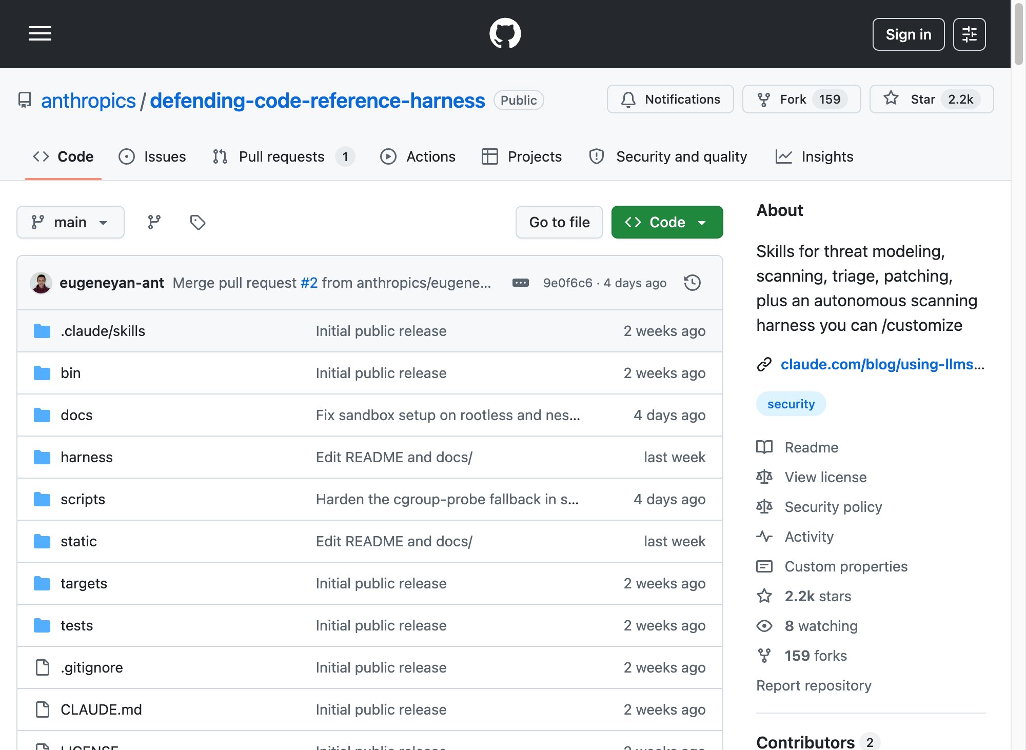The height and width of the screenshot is (750, 1026).
Task: Star the repository with Star button
Action: tap(932, 99)
